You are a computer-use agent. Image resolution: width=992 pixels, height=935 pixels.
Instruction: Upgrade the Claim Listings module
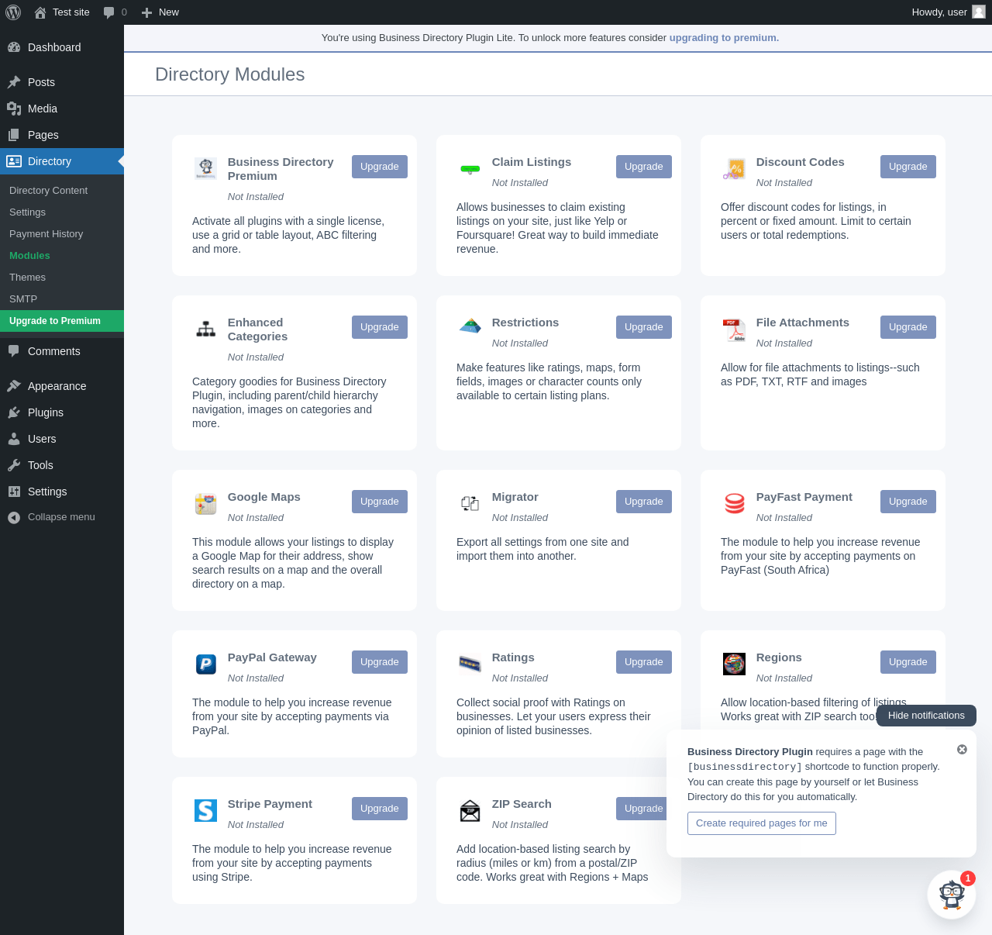coord(644,167)
